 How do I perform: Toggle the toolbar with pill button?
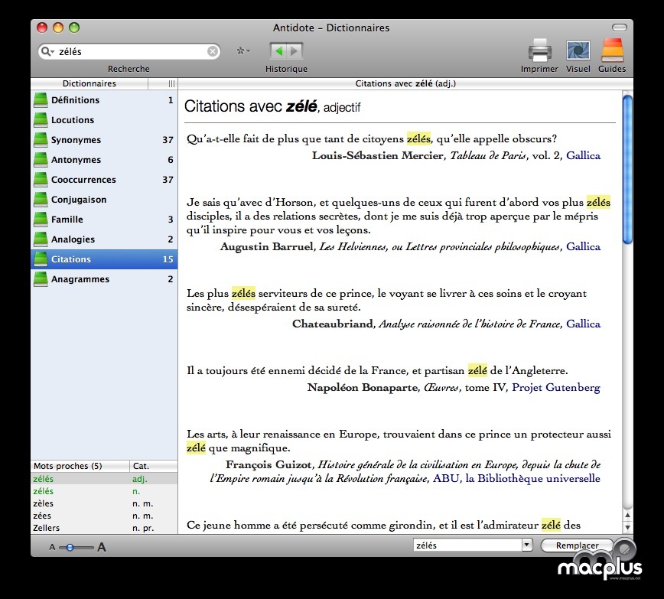point(619,28)
